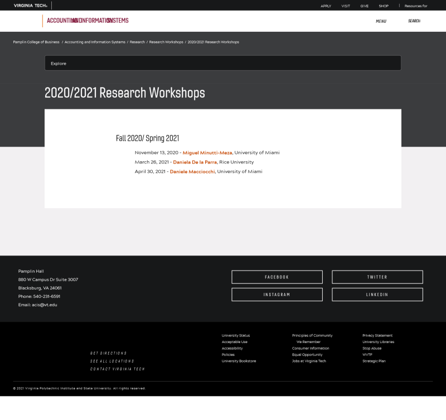Click the acis@vt.edu email address
The image size is (446, 420).
pos(45,305)
